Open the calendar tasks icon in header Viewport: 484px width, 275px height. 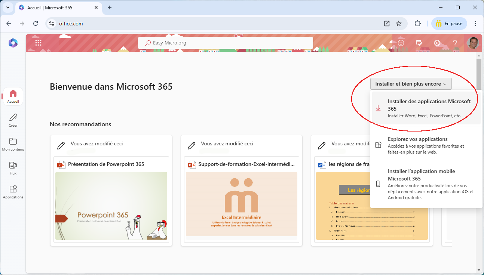[x=419, y=43]
